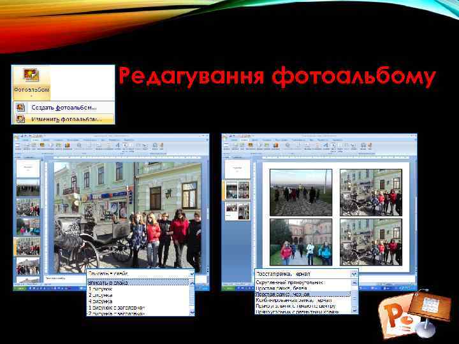This screenshot has width=459, height=344.
Task: Select the Вставка tab in left window
Action: (x=36, y=140)
